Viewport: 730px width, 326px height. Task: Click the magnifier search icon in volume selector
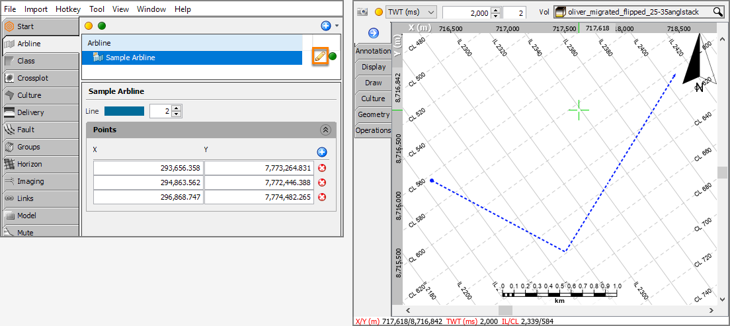[717, 13]
